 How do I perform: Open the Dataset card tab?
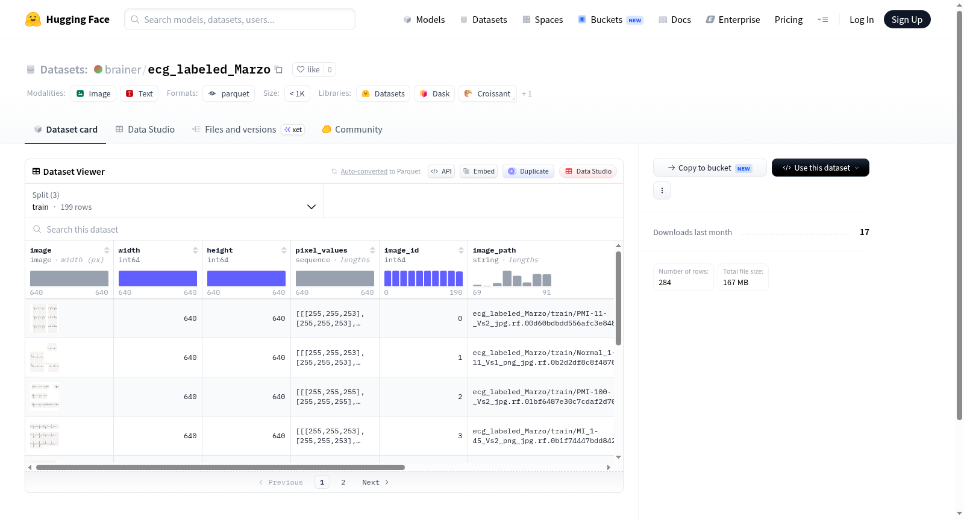point(65,130)
